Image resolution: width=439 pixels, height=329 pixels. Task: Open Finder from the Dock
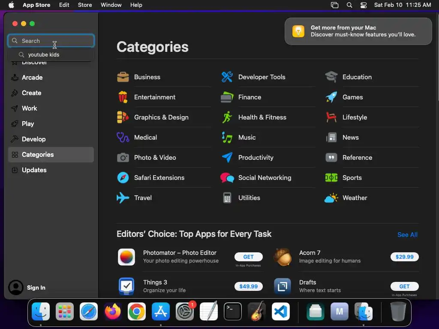pyautogui.click(x=41, y=311)
